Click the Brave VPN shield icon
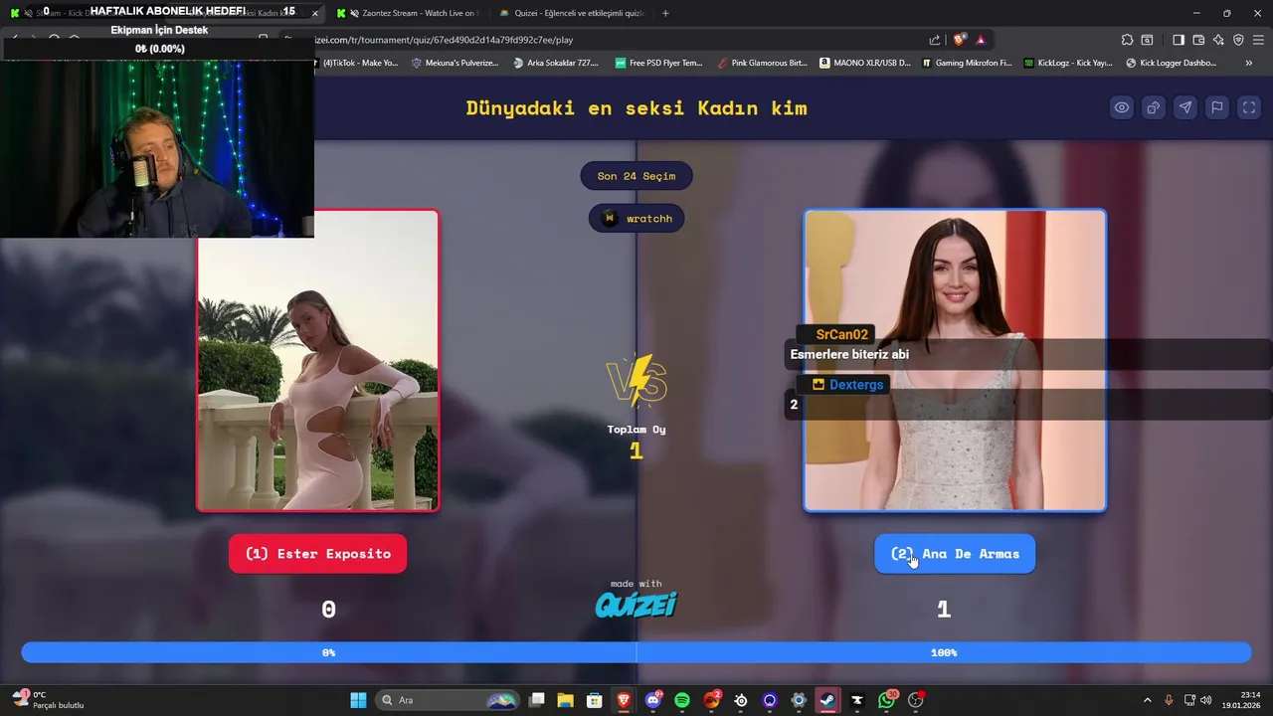This screenshot has height=716, width=1273. tap(1238, 40)
